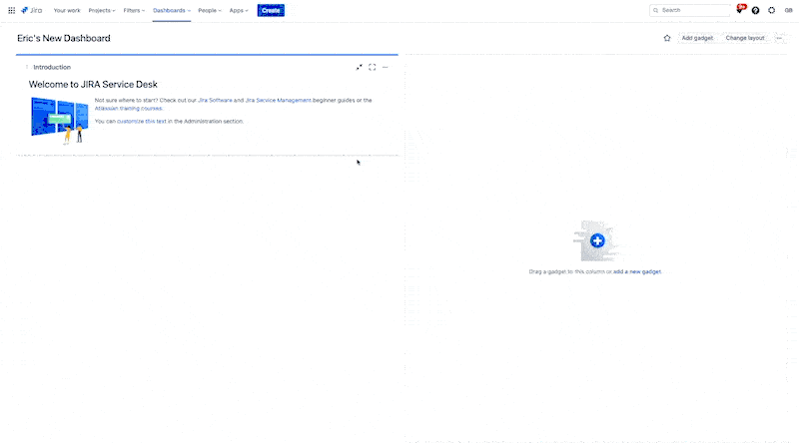This screenshot has width=799, height=443.
Task: Expand the Apps dropdown
Action: coord(239,10)
